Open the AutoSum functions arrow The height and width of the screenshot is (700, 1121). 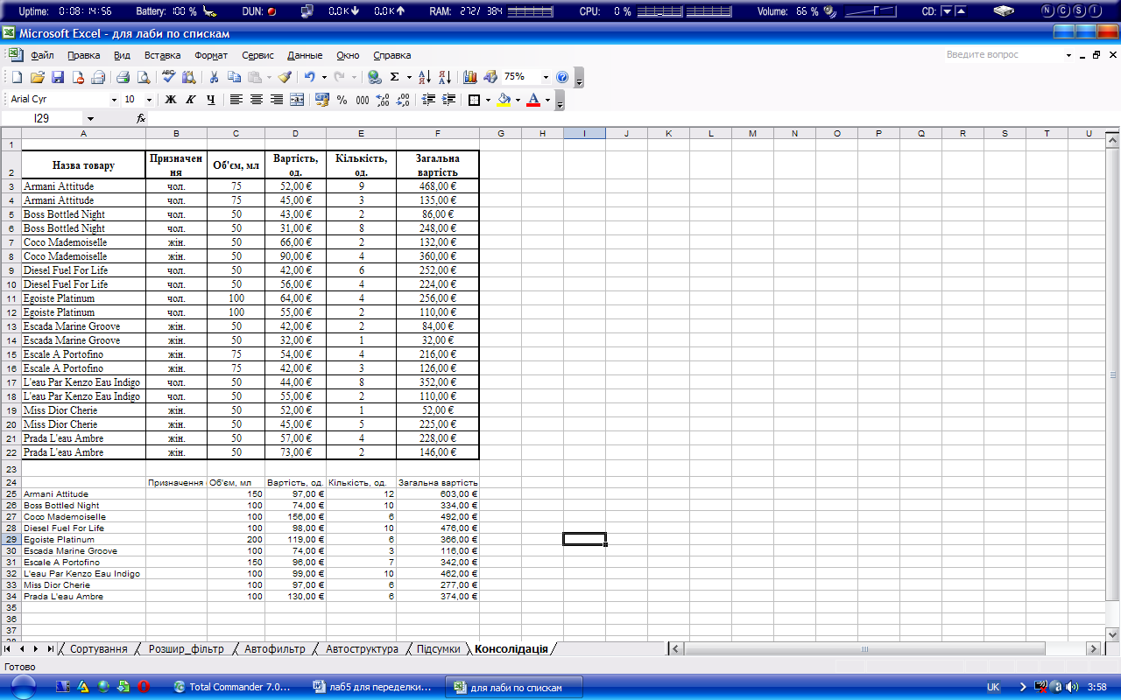click(x=408, y=77)
